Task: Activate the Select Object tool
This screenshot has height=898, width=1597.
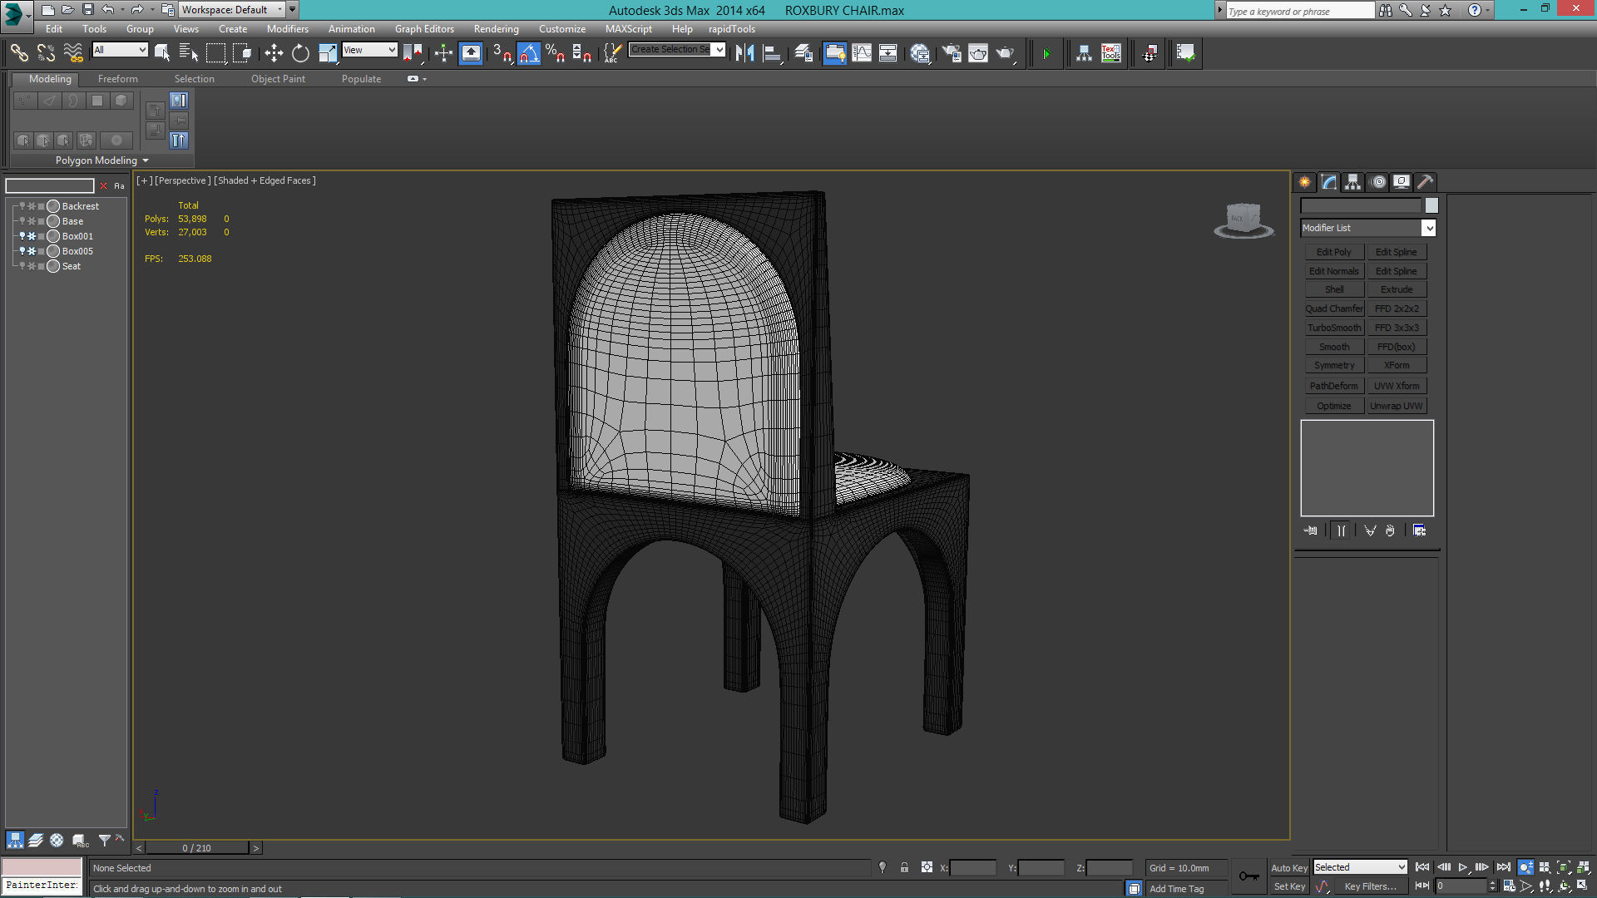Action: click(162, 53)
